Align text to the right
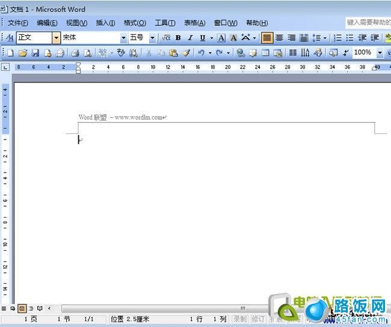 point(292,38)
